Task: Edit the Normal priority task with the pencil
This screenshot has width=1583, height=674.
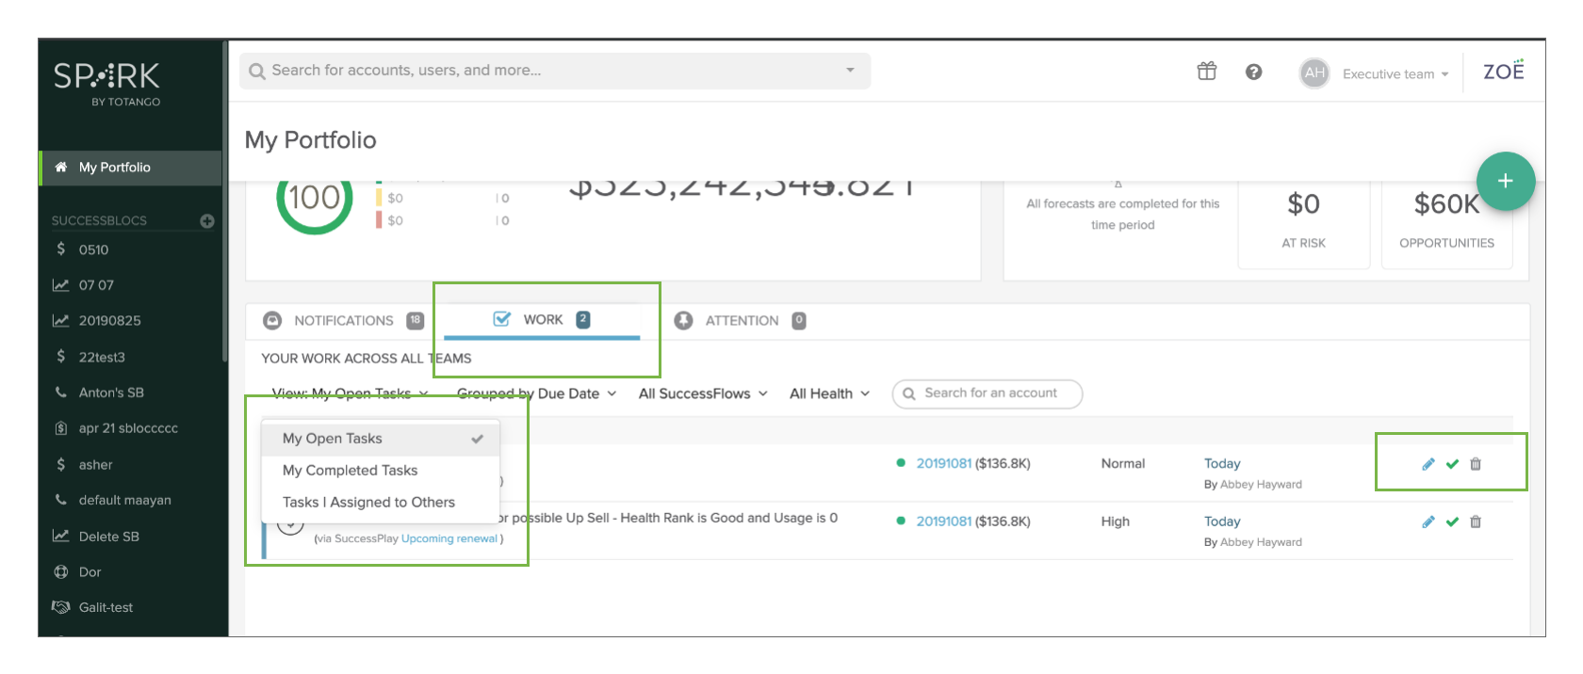Action: click(x=1428, y=464)
